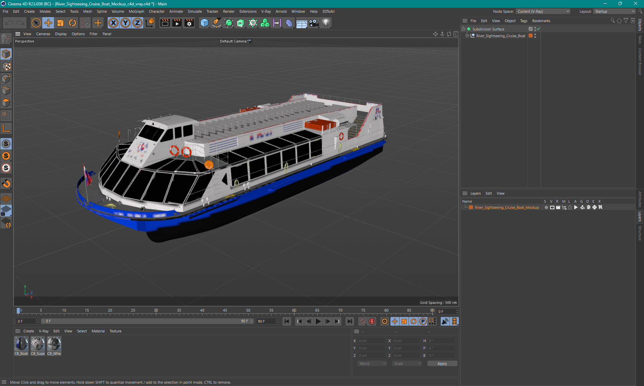Screen dimensions: 644x386
Task: Click the Spline Pen tool icon
Action: 217,23
